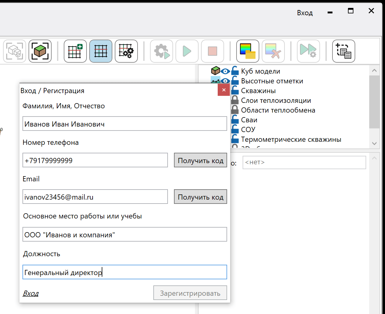Open the Вход menu in the title bar
This screenshot has height=314, width=385.
coord(305,13)
